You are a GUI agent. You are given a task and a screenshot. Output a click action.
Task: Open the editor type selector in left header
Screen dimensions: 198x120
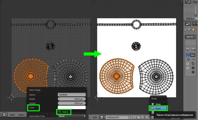point(5,115)
